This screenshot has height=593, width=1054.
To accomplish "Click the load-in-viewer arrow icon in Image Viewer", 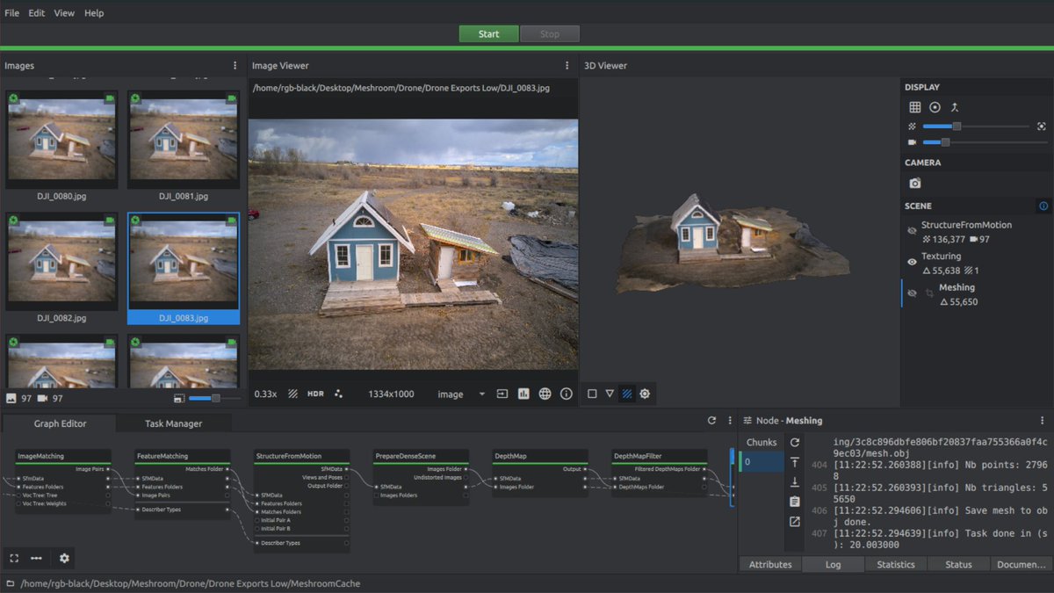I will (x=502, y=394).
